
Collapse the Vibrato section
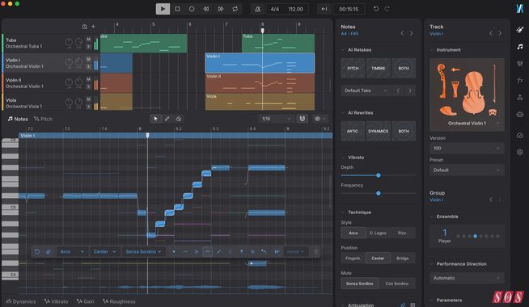pos(343,158)
